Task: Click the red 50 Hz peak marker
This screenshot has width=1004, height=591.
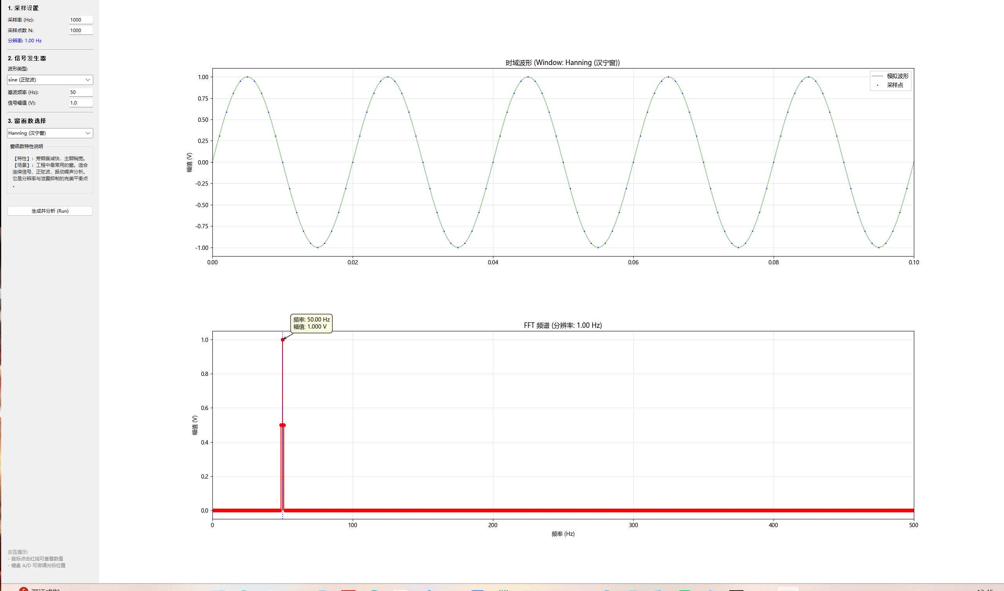Action: pyautogui.click(x=283, y=340)
